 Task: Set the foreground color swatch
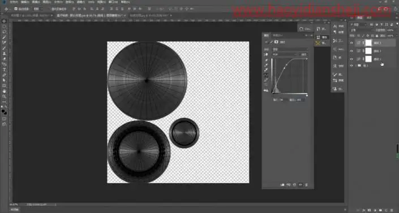coord(3,111)
